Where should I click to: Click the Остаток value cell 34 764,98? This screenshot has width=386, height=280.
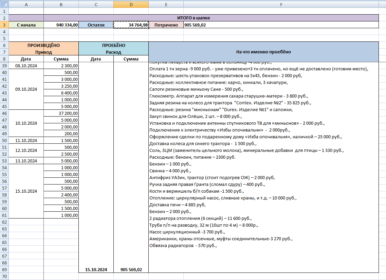pyautogui.click(x=131, y=25)
